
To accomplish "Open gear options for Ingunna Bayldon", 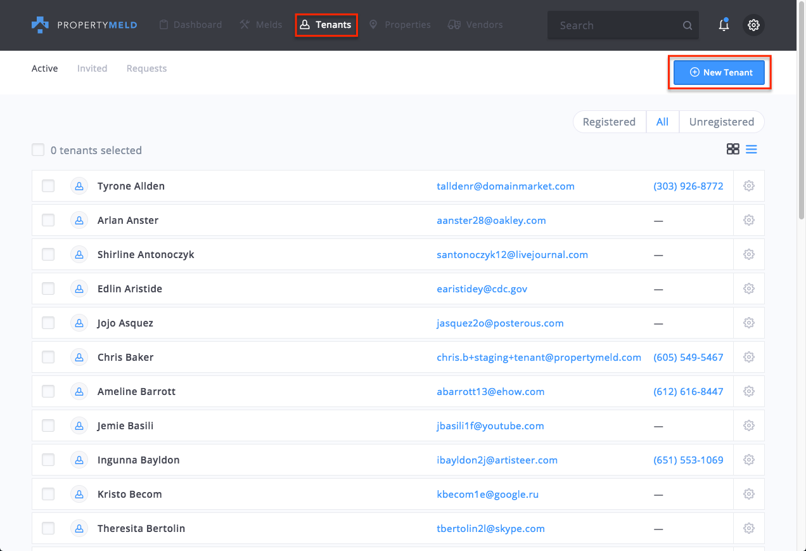I will tap(749, 460).
